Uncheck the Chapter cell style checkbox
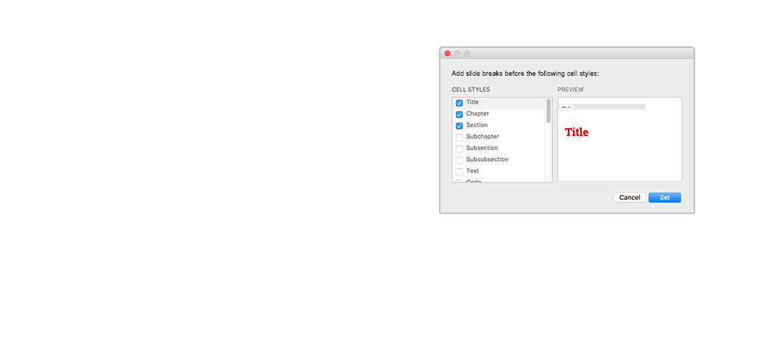 point(459,115)
